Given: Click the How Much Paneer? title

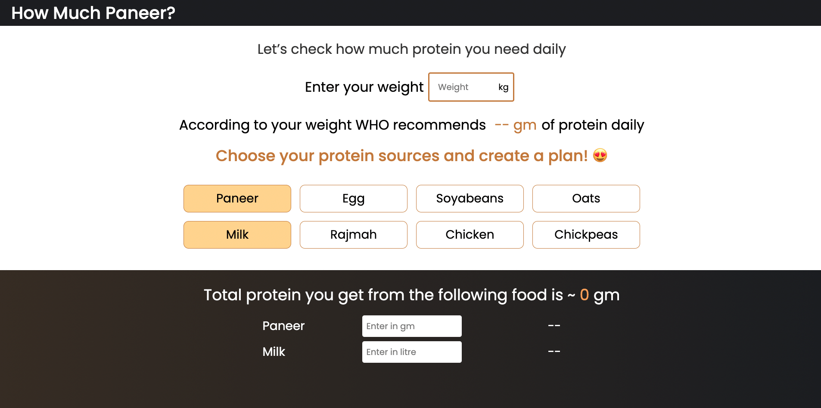Looking at the screenshot, I should 93,13.
